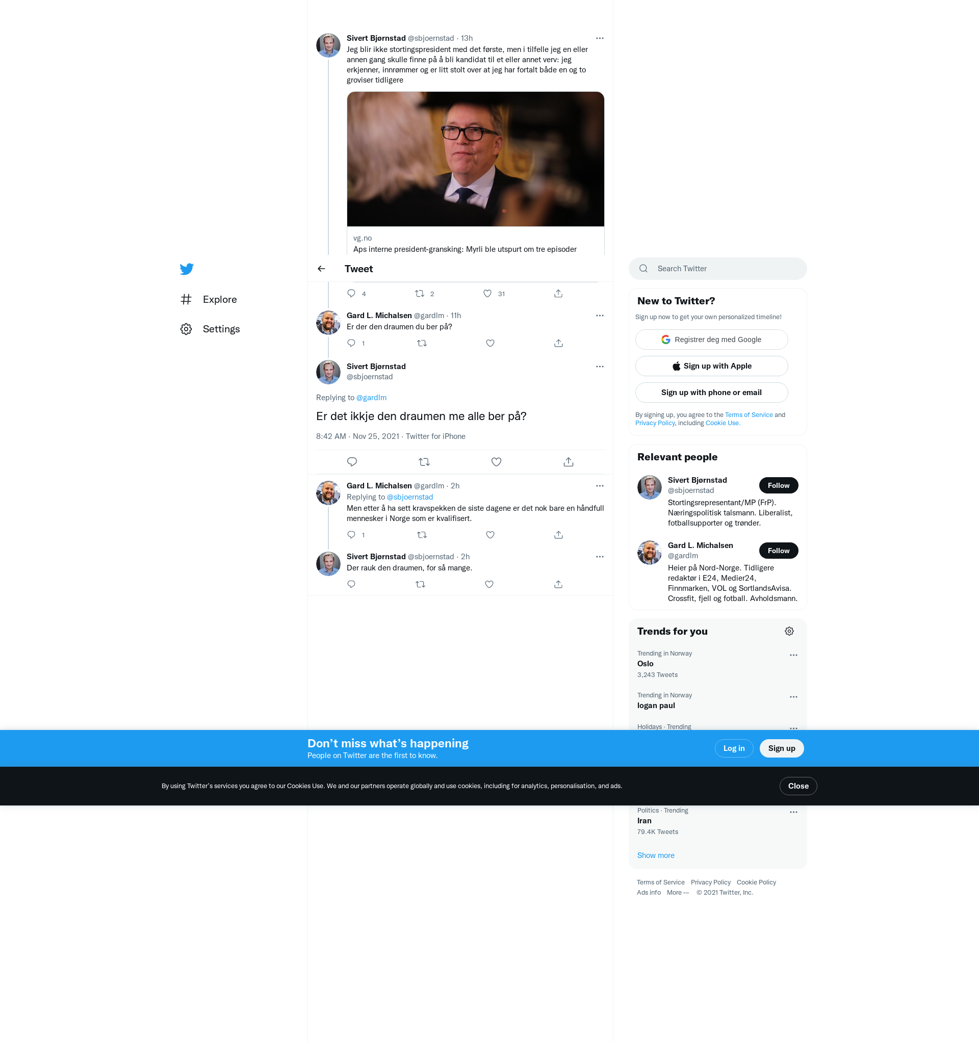Open the Trends for you settings gear
This screenshot has height=1042, width=979.
point(789,631)
